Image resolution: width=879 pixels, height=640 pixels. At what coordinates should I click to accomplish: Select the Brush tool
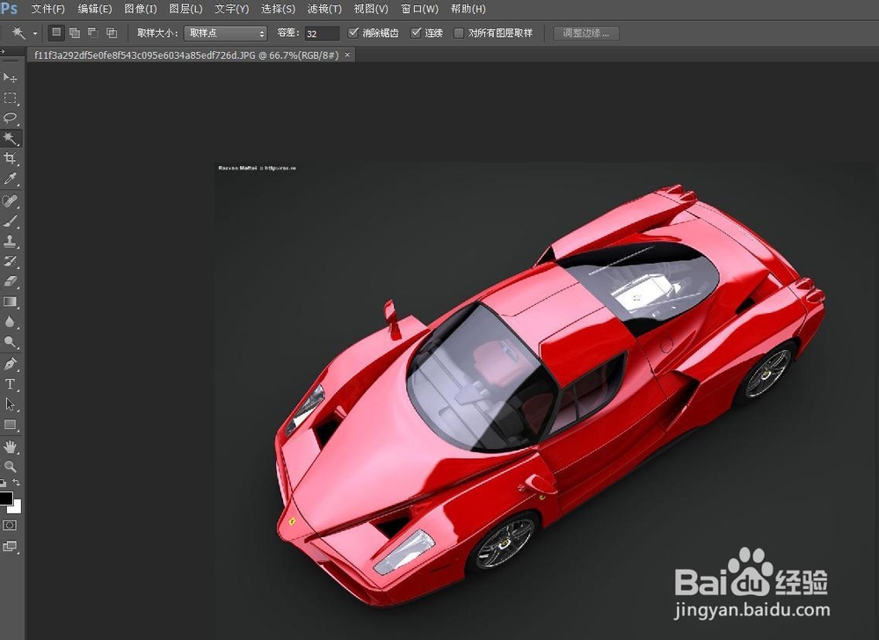tap(10, 221)
